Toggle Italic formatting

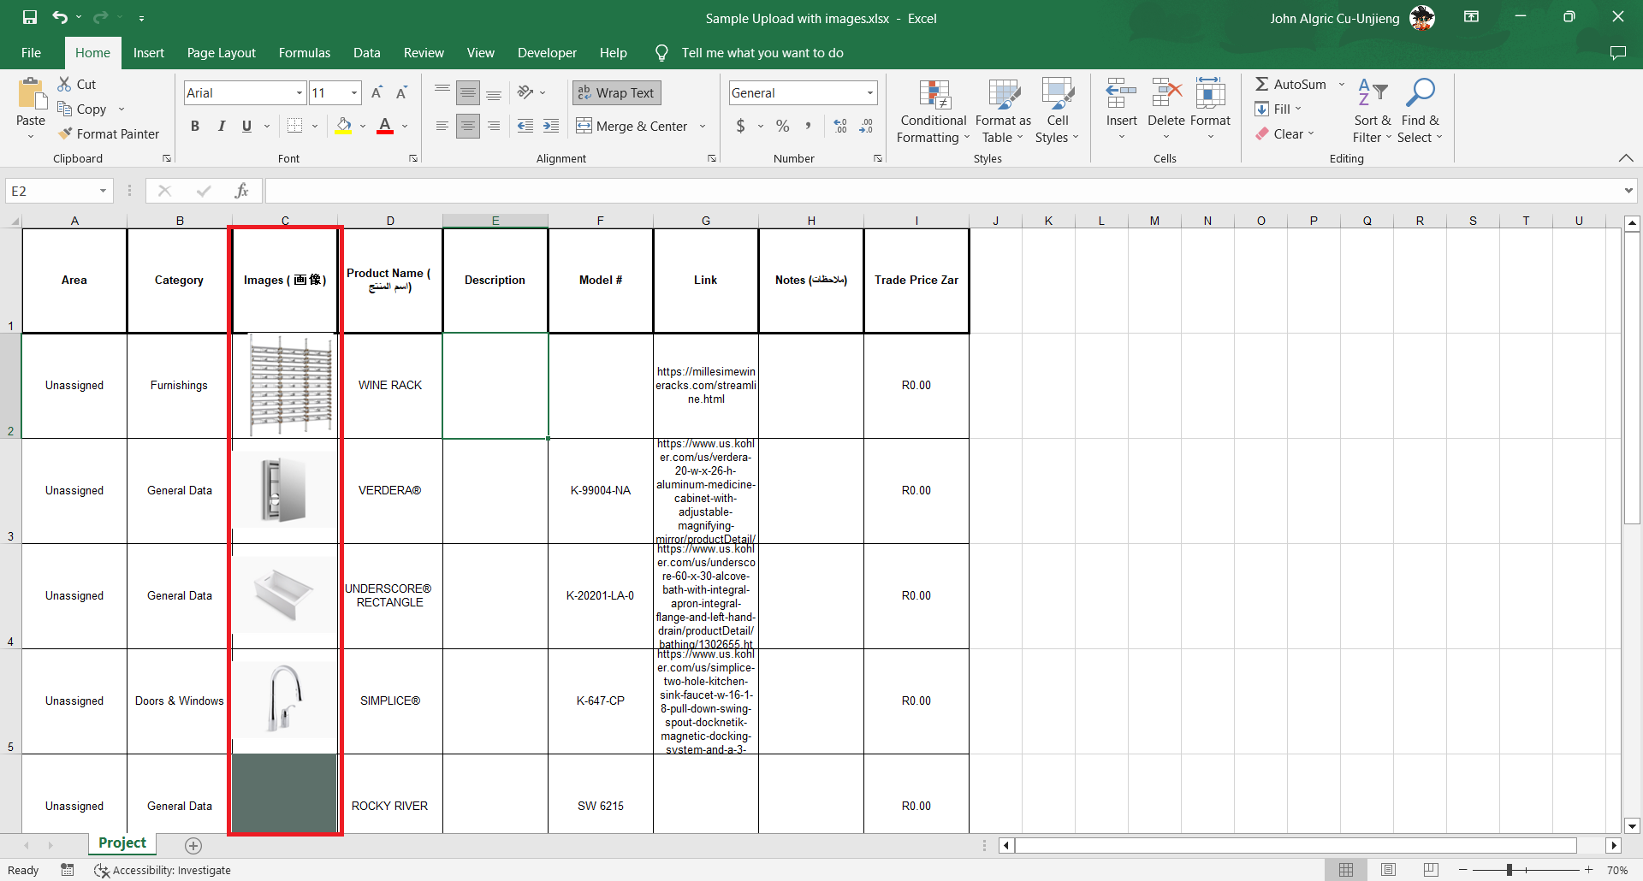click(x=221, y=126)
